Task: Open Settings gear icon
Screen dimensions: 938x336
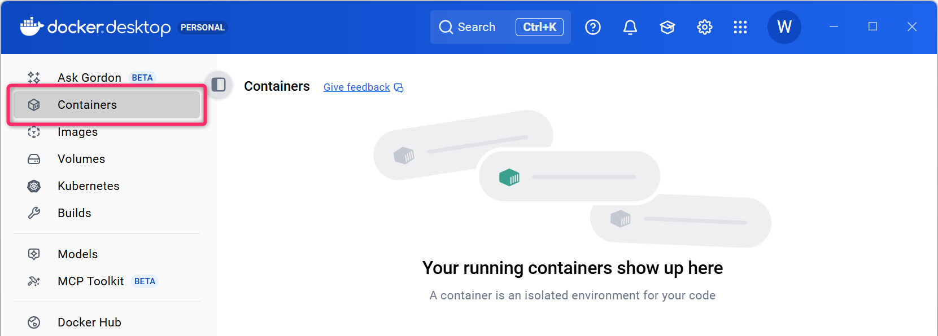Action: [704, 27]
